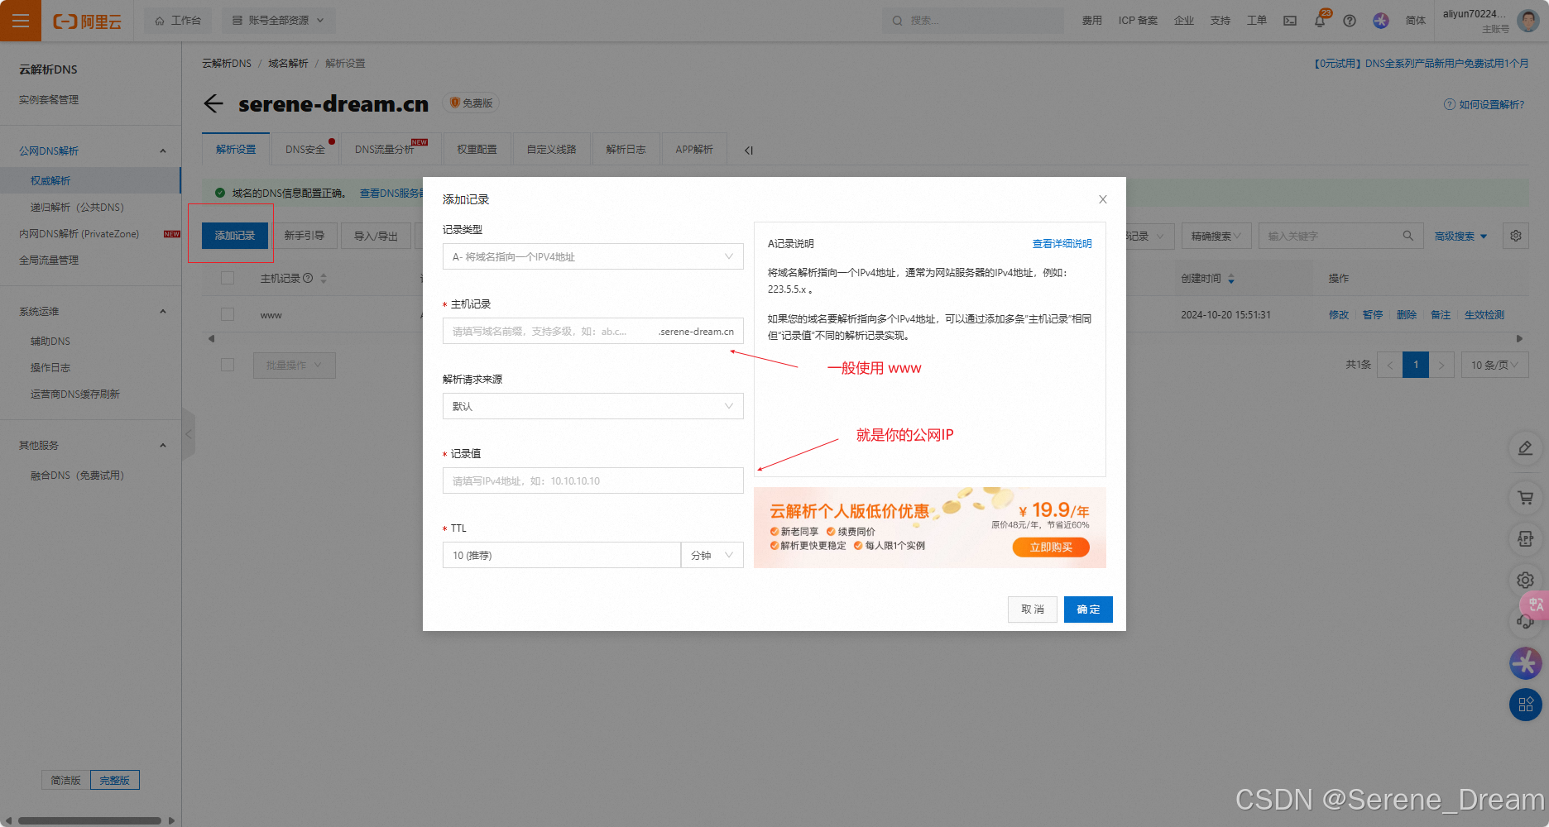
Task: Click the purple star assistant icon in header
Action: 1381,21
